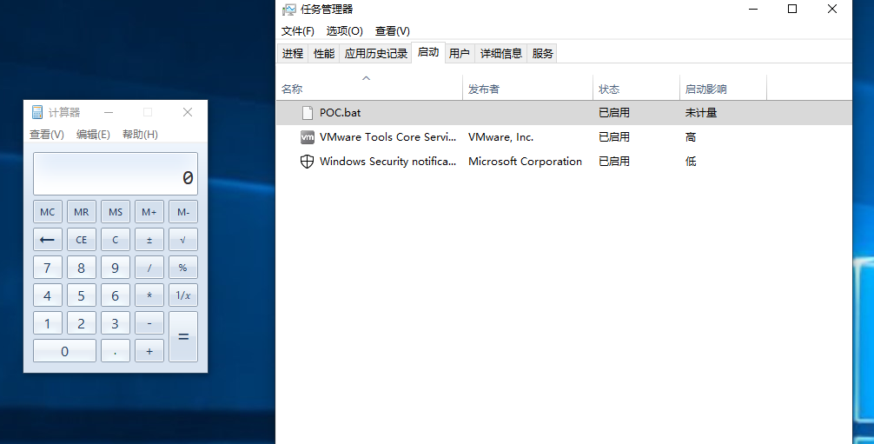Viewport: 874px width, 444px height.
Task: Open Calculator's 查看(V) menu
Action: 47,135
